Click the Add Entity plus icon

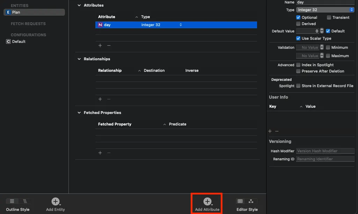coord(55,201)
